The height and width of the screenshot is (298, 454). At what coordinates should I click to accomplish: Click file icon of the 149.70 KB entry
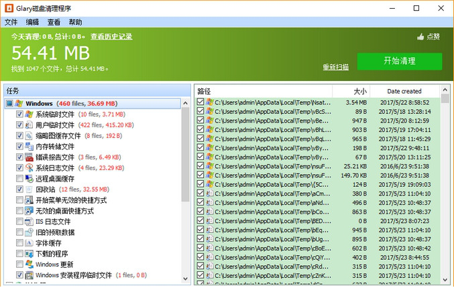210,175
